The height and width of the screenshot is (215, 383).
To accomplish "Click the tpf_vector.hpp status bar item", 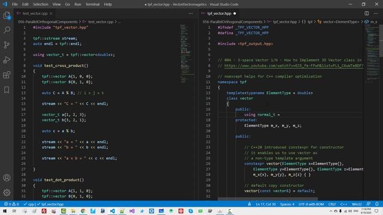I will (x=50, y=204).
